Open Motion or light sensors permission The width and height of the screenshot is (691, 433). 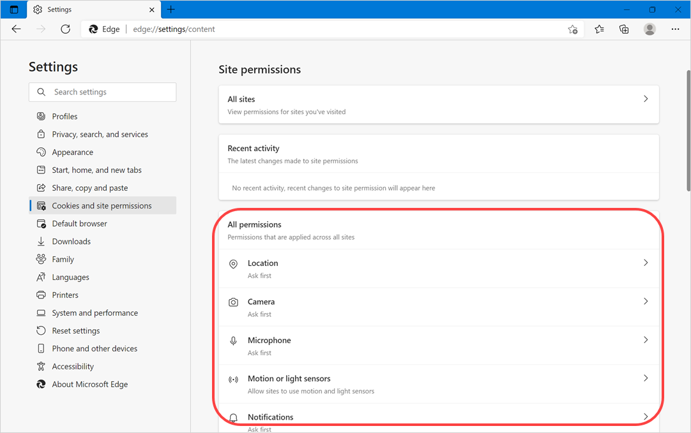point(289,379)
